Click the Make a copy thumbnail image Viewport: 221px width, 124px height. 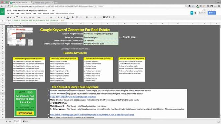point(20,37)
